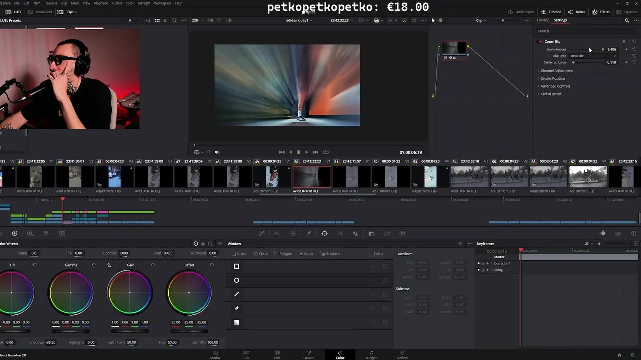Screen dimensions: 641x360
Task: Adjust the Zoom Amount slider handle
Action: pyautogui.click(x=603, y=49)
